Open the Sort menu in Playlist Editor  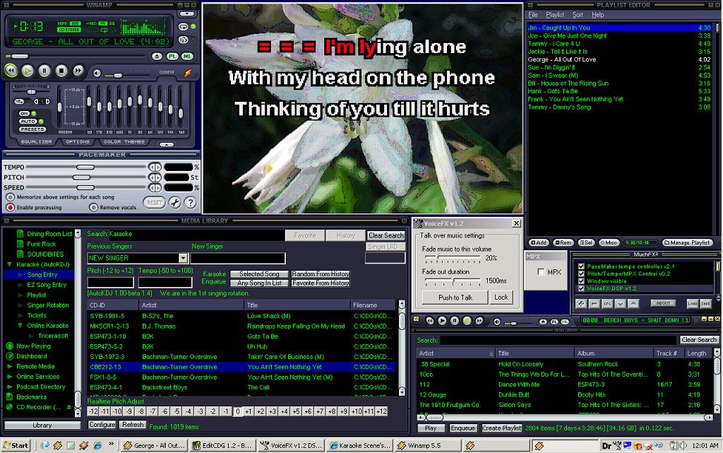pos(578,15)
